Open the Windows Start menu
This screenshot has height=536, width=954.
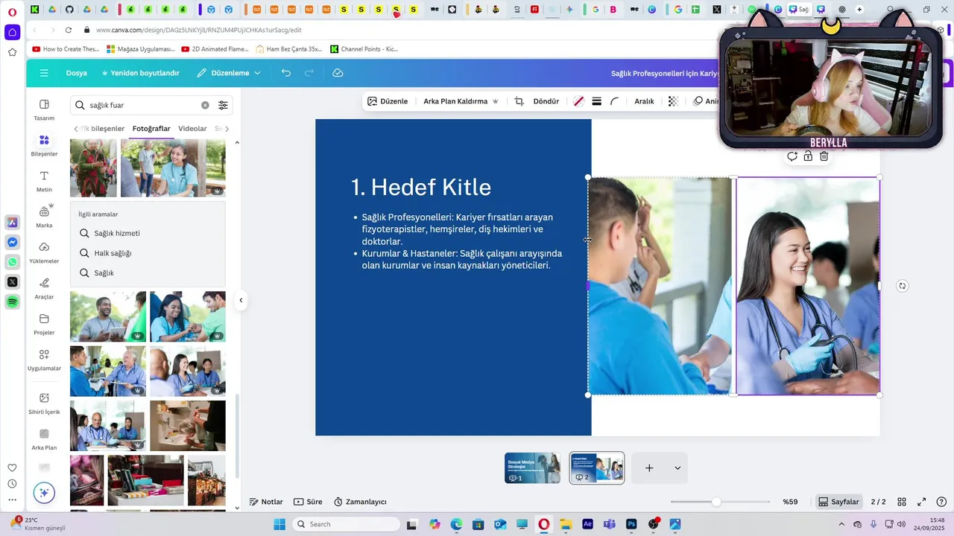point(279,524)
